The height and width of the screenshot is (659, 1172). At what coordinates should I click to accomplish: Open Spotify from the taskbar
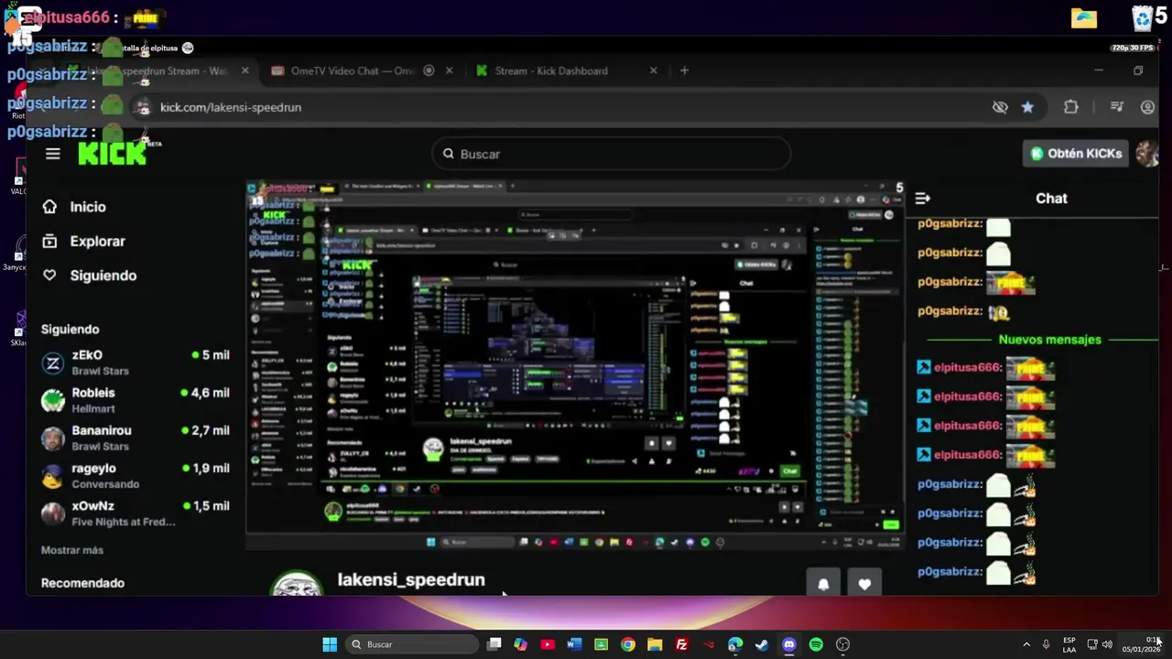pyautogui.click(x=816, y=644)
